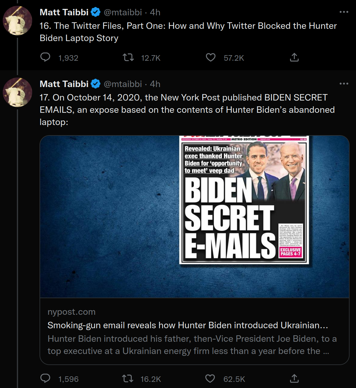The height and width of the screenshot is (388, 356).
Task: Retweet tweet 17 with 16.2K retweets
Action: [128, 378]
